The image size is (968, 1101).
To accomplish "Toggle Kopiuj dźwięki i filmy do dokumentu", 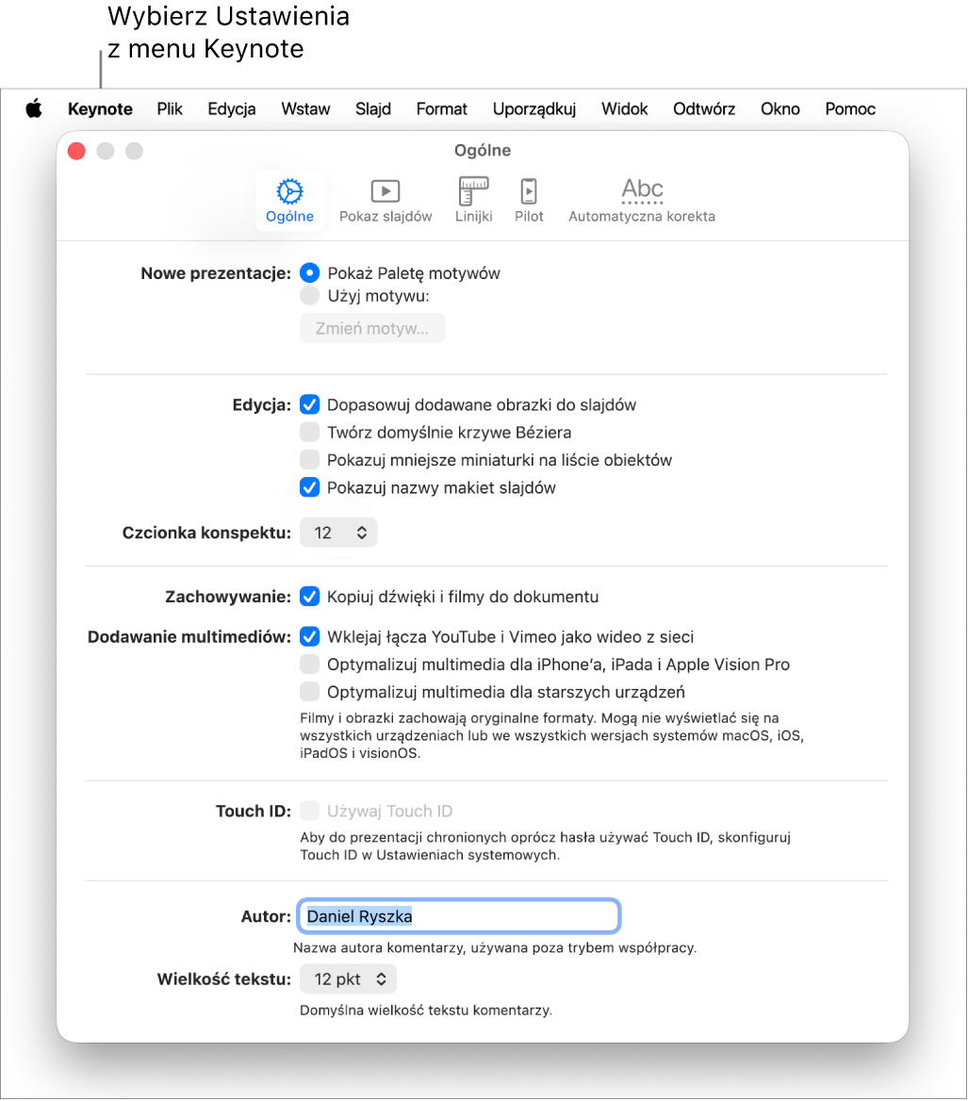I will click(309, 596).
